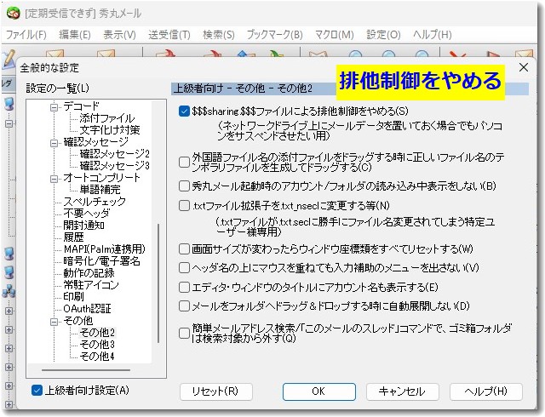Enable reset window coordinates on screen size change
The image size is (545, 417).
click(x=184, y=248)
